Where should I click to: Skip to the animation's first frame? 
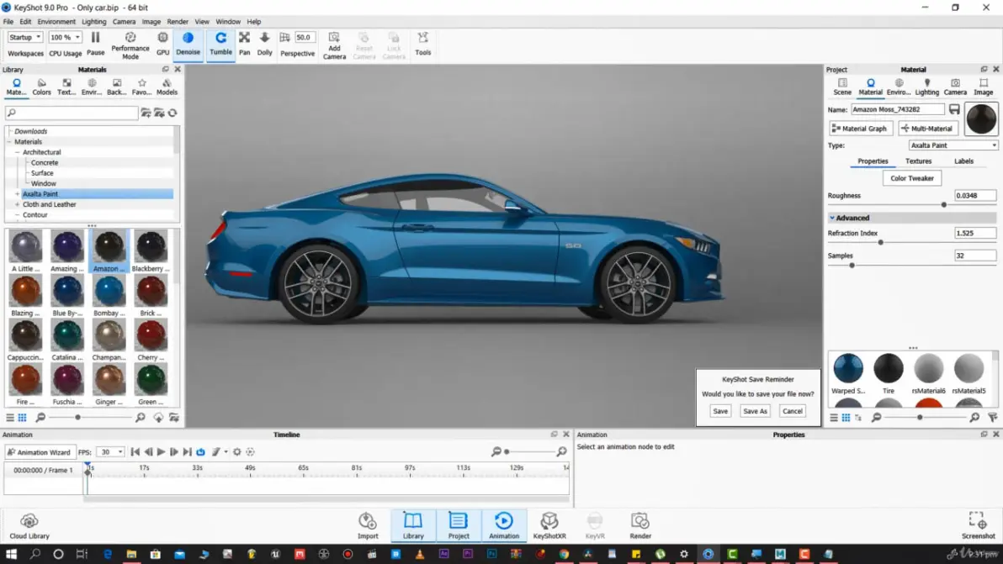coord(135,451)
